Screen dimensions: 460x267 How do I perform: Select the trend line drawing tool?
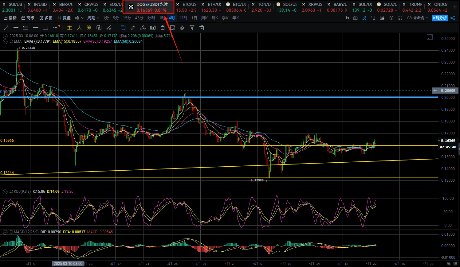point(6,28)
